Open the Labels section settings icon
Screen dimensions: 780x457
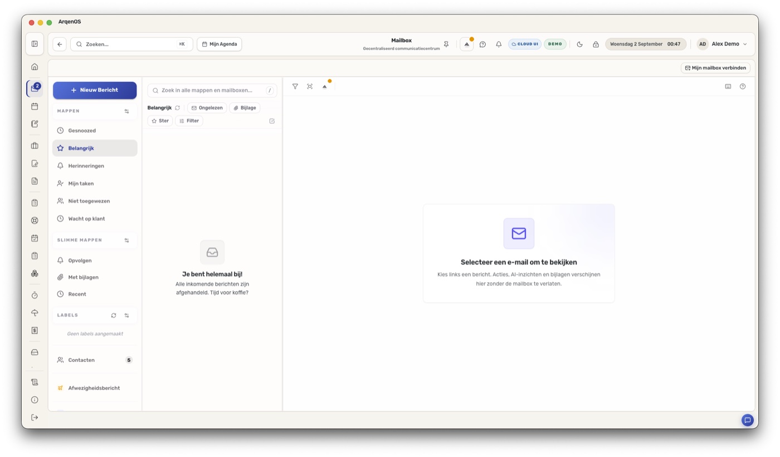(x=126, y=315)
